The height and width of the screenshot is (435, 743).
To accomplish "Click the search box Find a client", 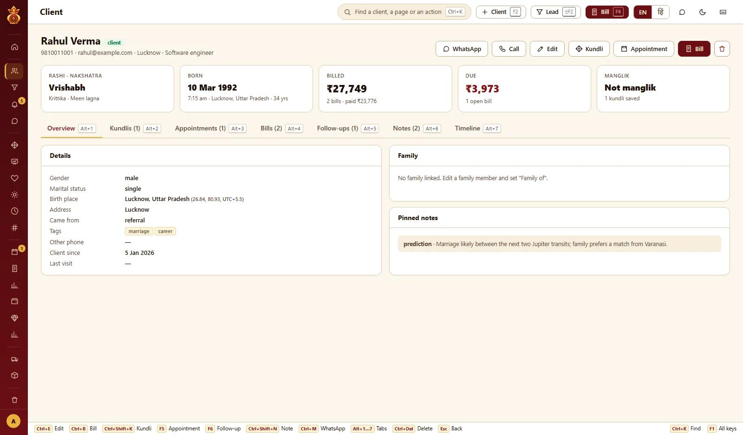I will [404, 12].
